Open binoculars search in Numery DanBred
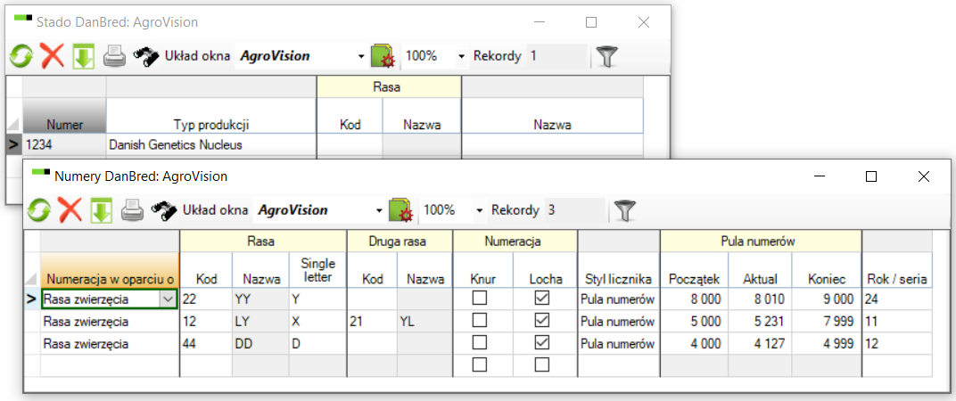Screen dimensions: 956x401 [x=163, y=210]
